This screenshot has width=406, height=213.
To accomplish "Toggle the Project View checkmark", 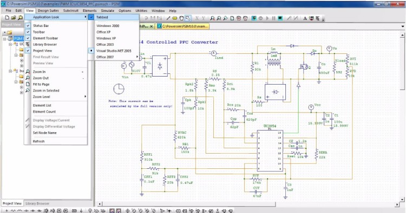I will point(28,51).
